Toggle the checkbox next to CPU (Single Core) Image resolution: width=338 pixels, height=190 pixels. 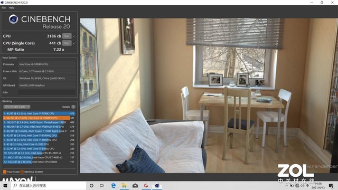(x=74, y=43)
